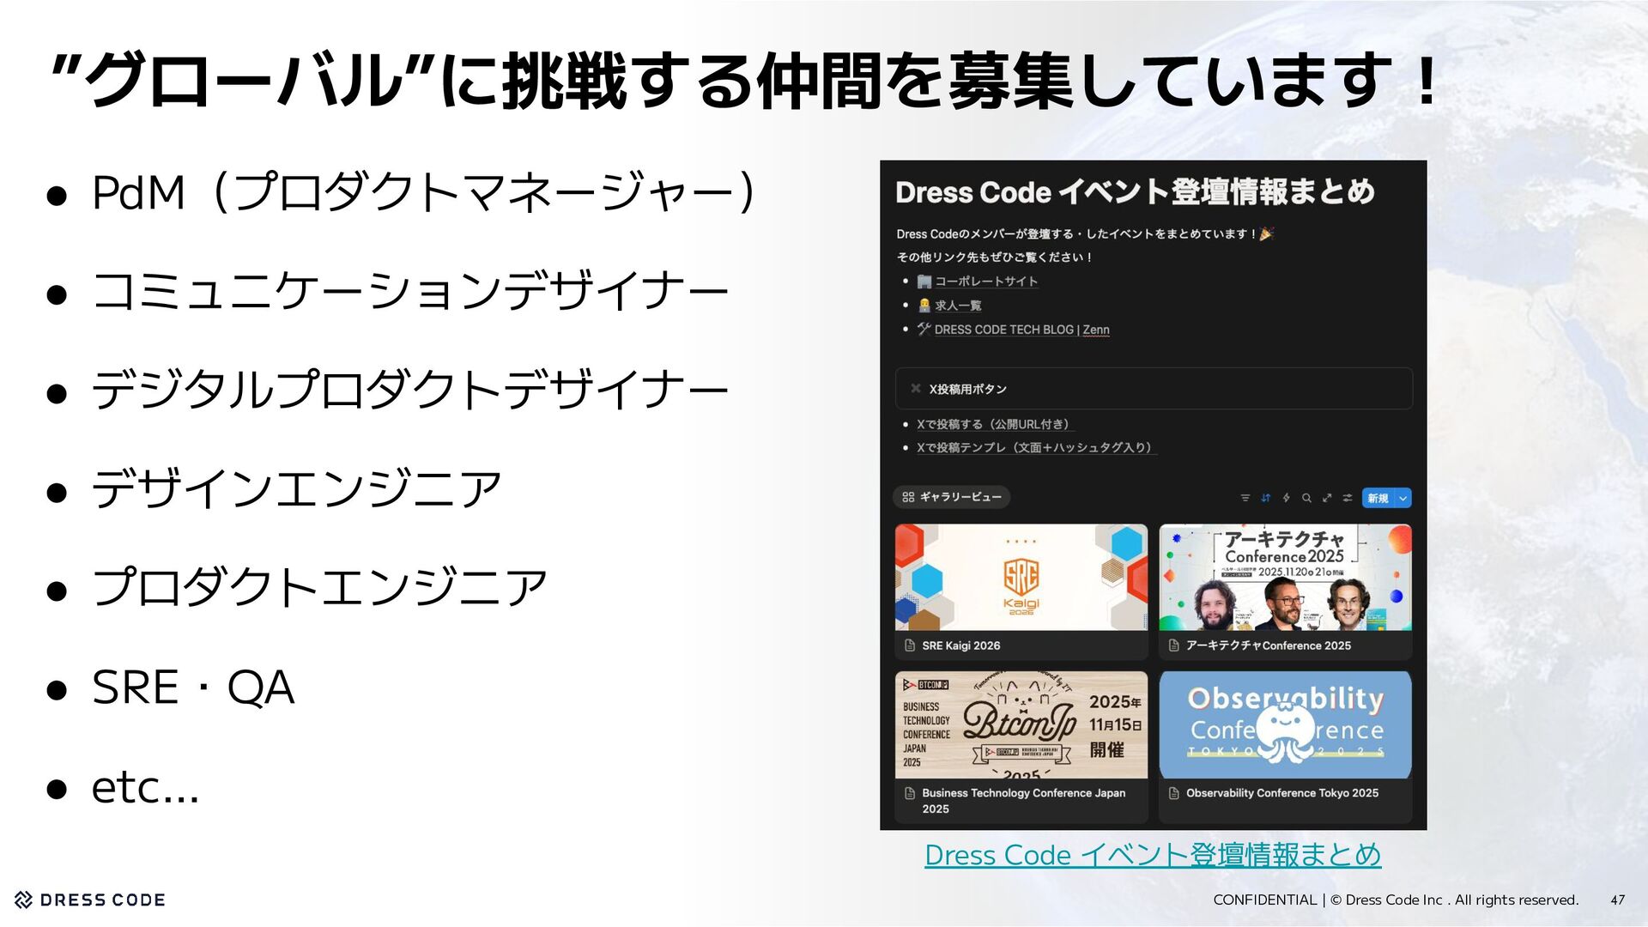Click Xで投稿テンプレ hashtag link

[1036, 447]
